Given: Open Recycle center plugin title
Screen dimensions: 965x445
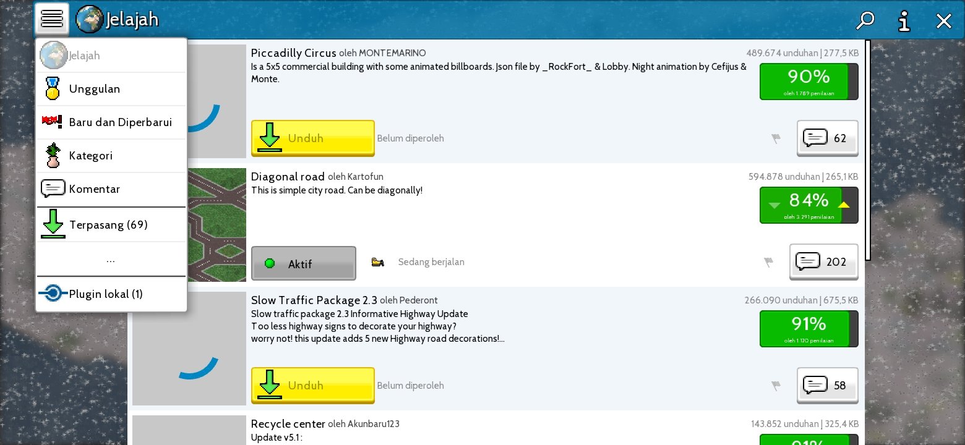Looking at the screenshot, I should pos(288,424).
